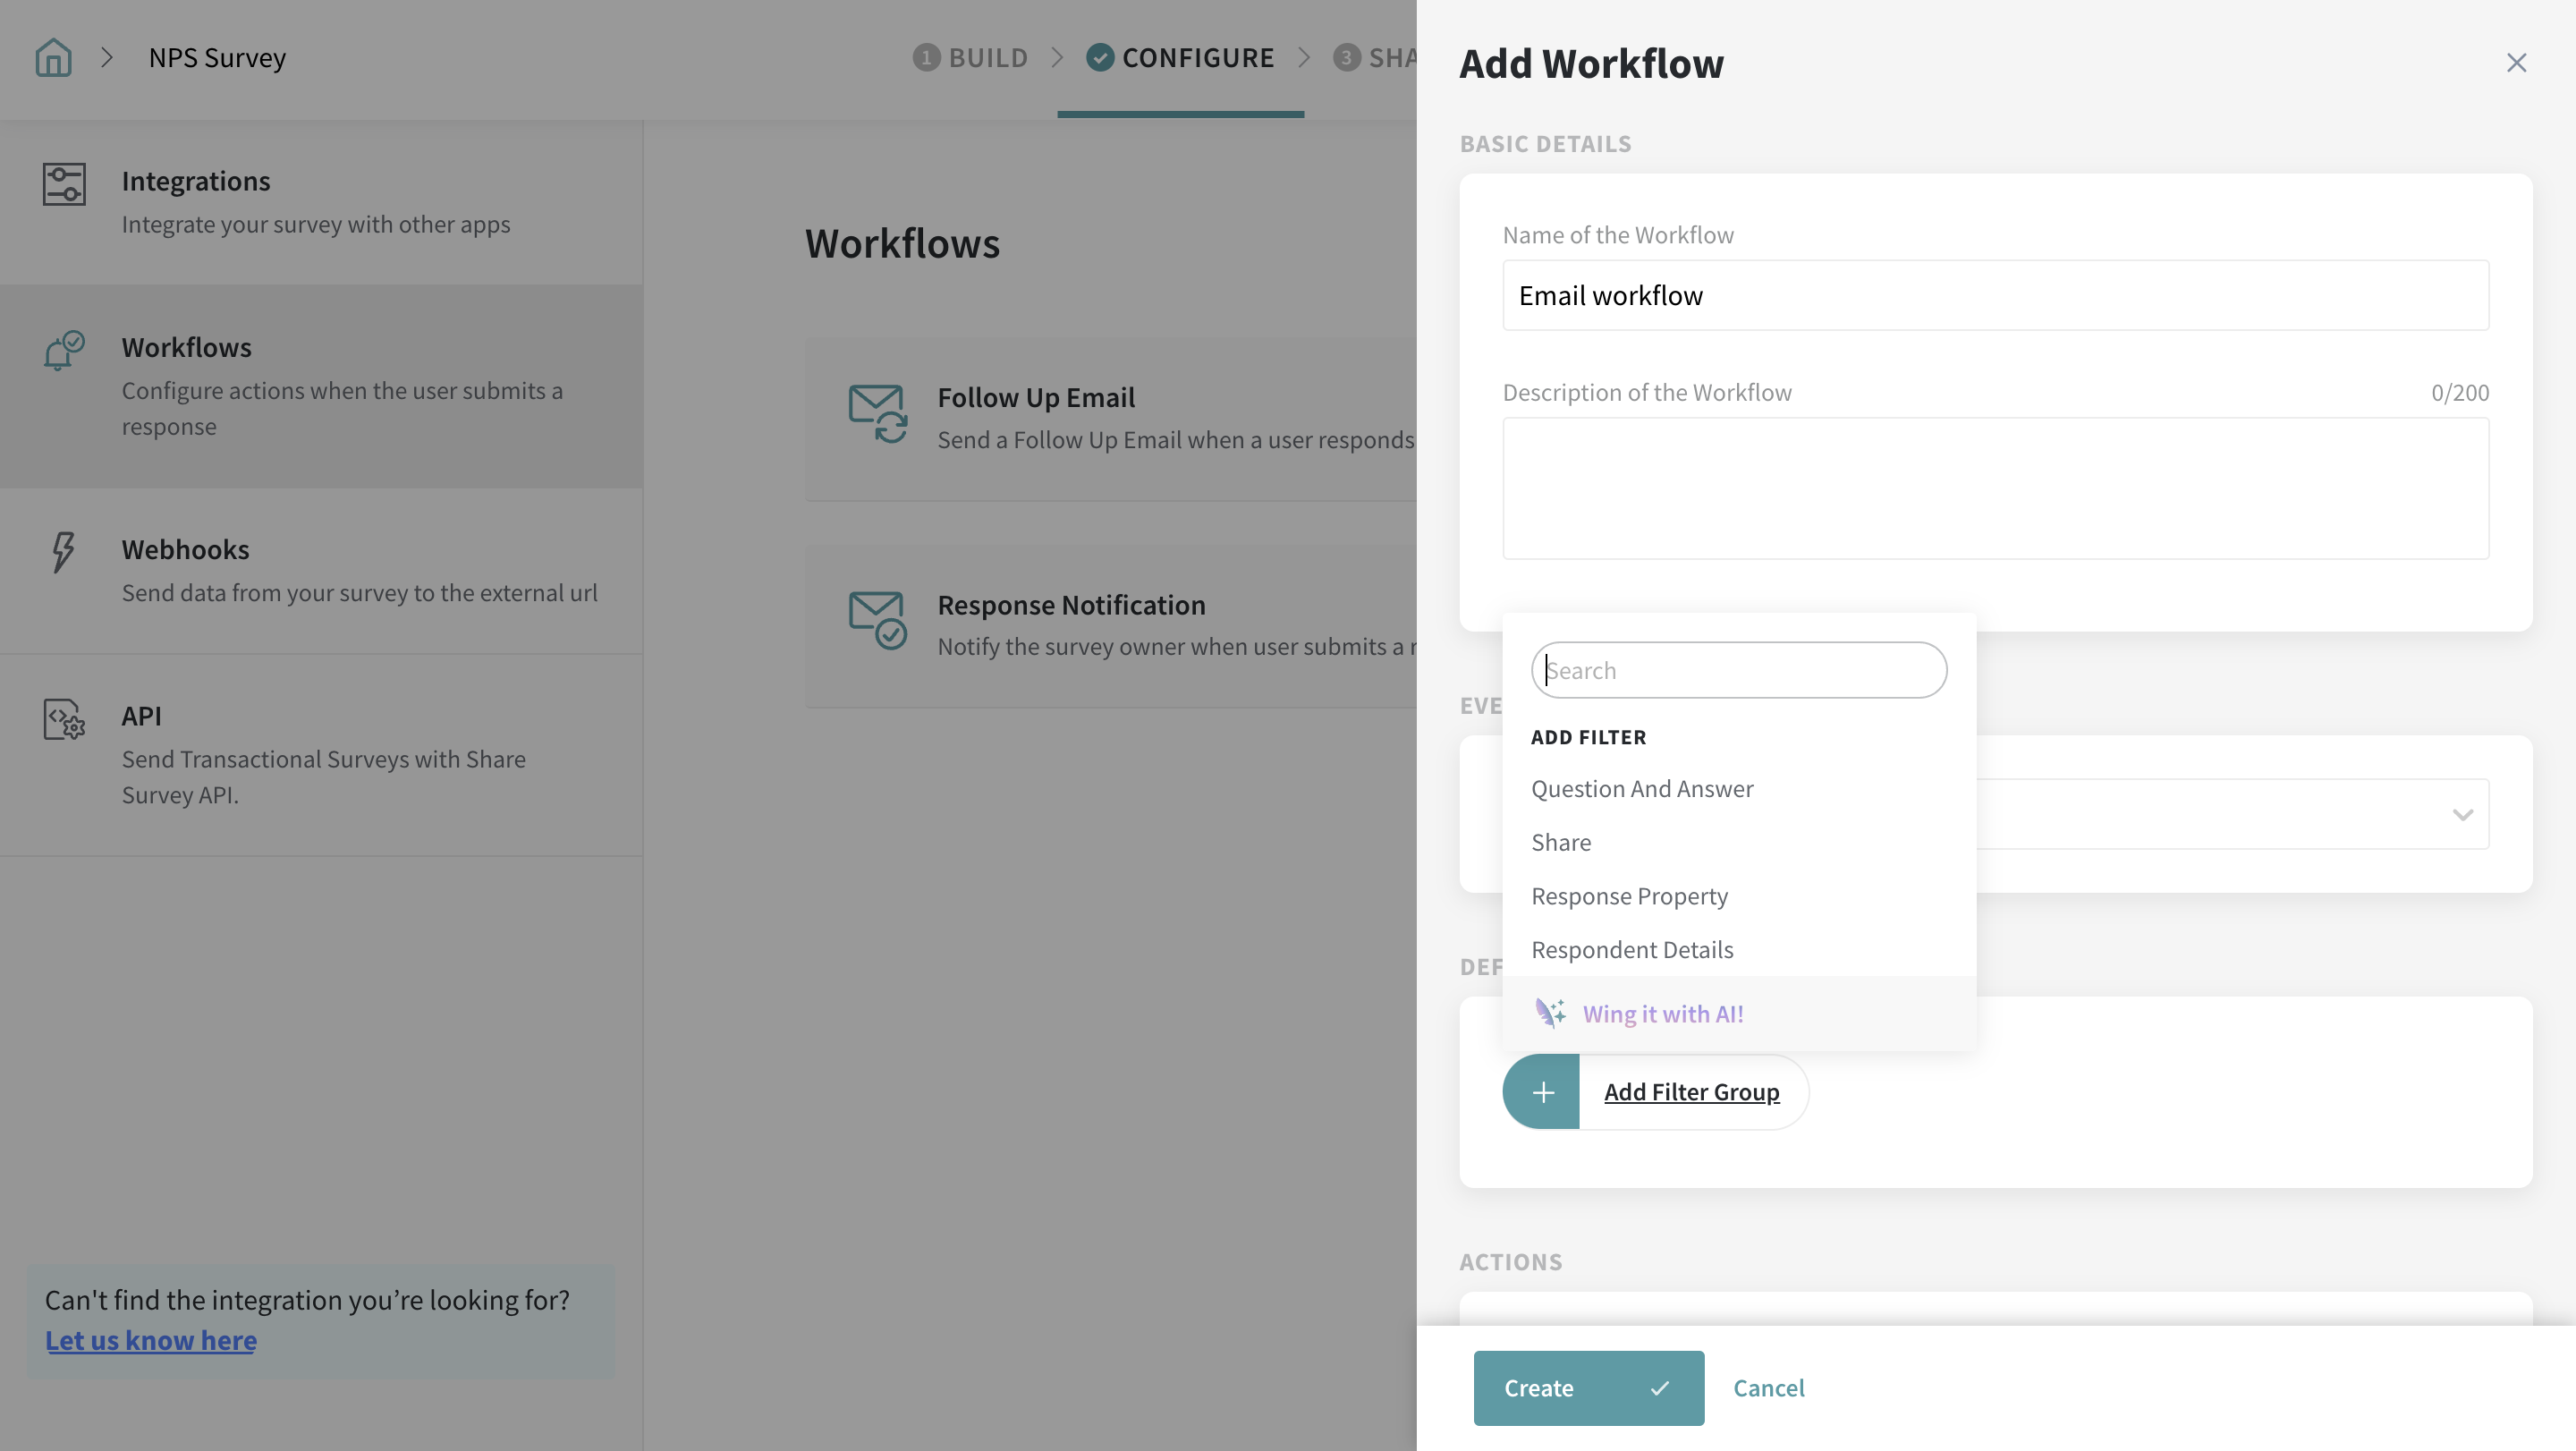This screenshot has height=1451, width=2576.
Task: Focus the filter Search field
Action: [x=1738, y=670]
